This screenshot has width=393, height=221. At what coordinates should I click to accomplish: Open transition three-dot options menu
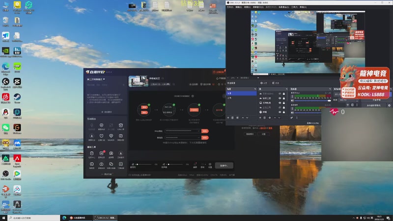[357, 105]
